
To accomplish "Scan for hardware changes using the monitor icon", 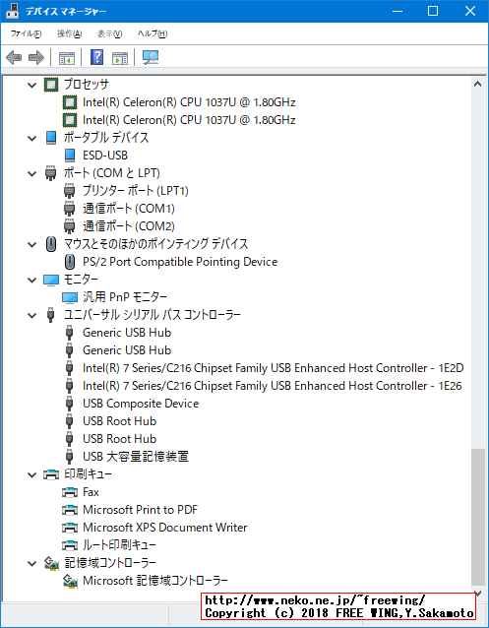I will (151, 57).
